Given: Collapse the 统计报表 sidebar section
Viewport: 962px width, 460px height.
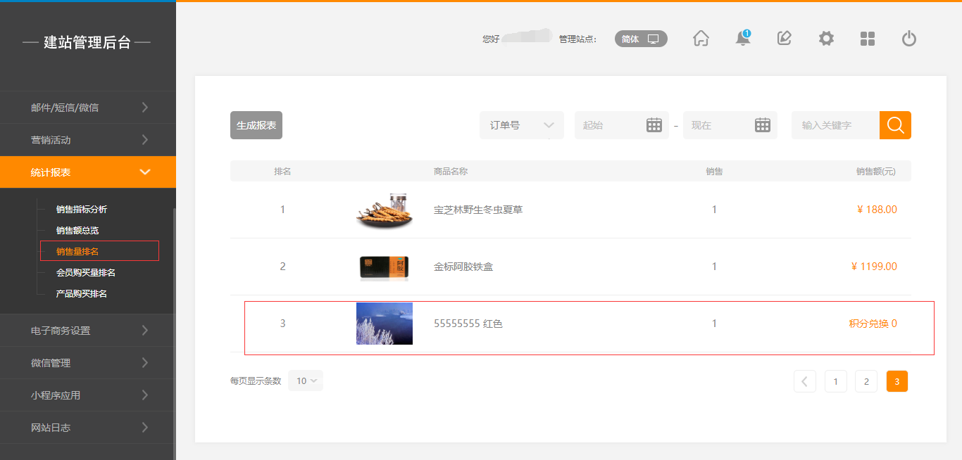Looking at the screenshot, I should pos(88,172).
